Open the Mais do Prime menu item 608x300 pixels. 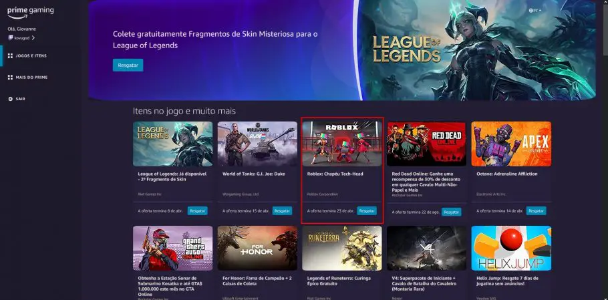pyautogui.click(x=32, y=78)
